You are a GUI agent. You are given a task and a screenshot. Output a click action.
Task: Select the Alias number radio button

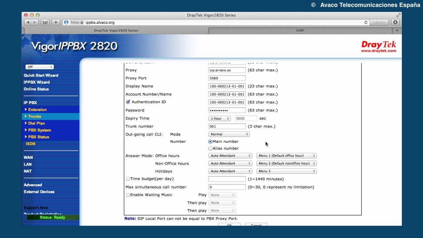210,148
